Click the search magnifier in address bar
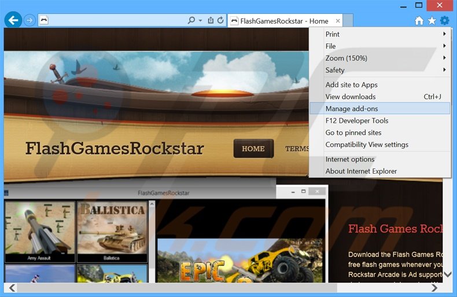 191,20
